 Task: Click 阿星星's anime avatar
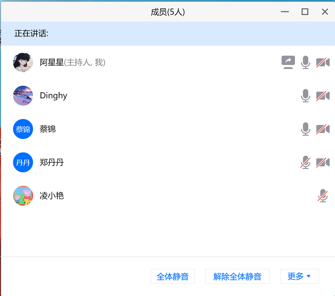[23, 62]
